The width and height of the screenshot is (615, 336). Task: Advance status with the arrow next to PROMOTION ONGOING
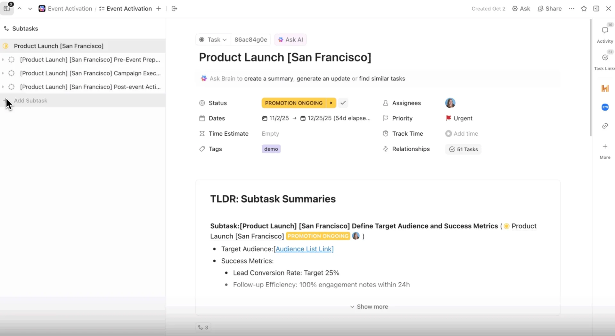(x=331, y=103)
